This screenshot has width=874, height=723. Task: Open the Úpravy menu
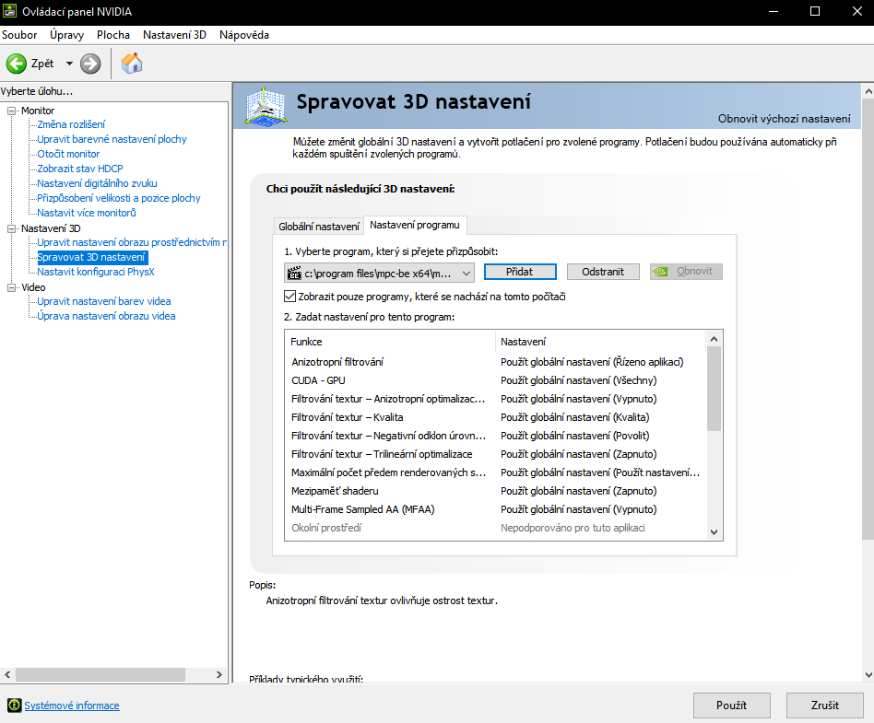(x=67, y=34)
